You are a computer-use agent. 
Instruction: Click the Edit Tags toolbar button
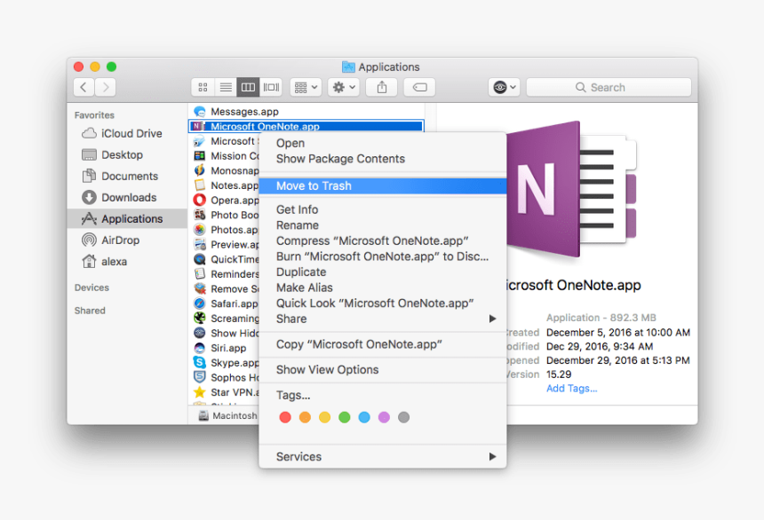click(419, 87)
